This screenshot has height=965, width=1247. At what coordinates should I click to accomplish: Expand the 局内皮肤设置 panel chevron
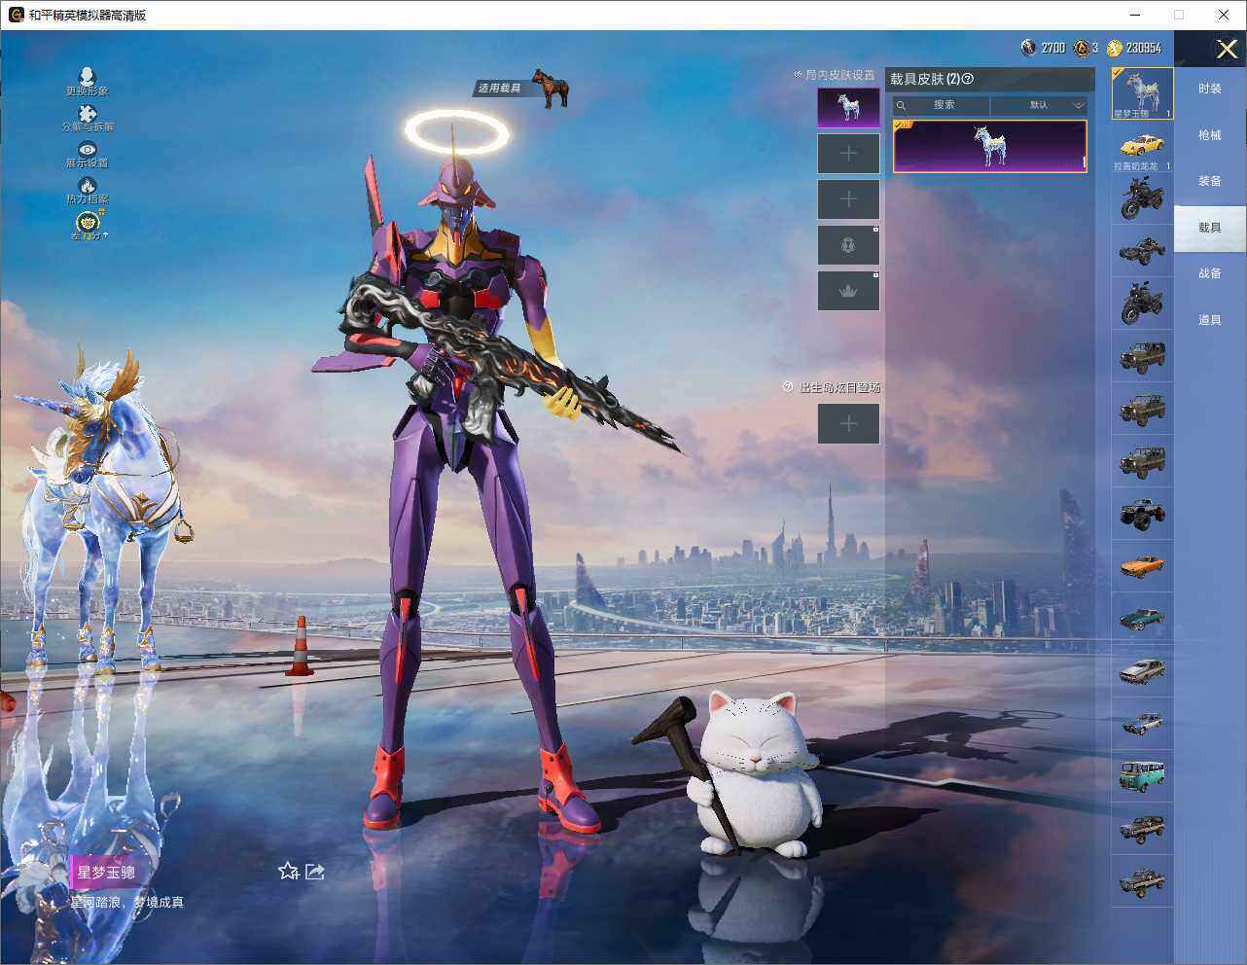tap(799, 74)
